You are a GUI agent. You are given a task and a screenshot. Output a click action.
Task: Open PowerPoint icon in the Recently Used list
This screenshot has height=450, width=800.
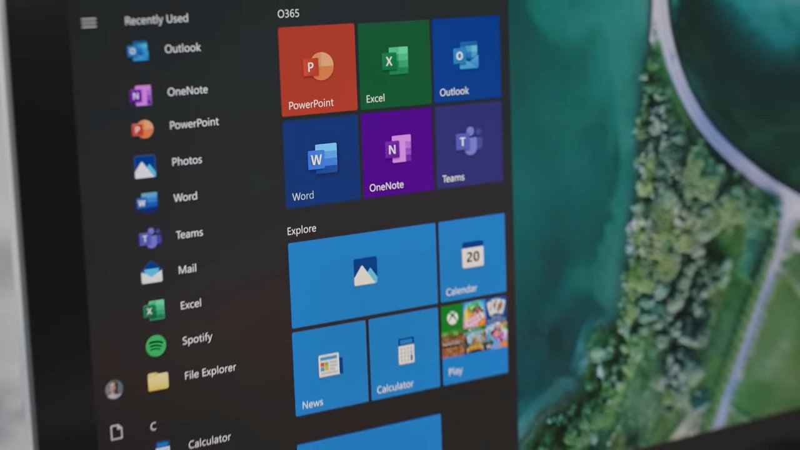click(142, 129)
